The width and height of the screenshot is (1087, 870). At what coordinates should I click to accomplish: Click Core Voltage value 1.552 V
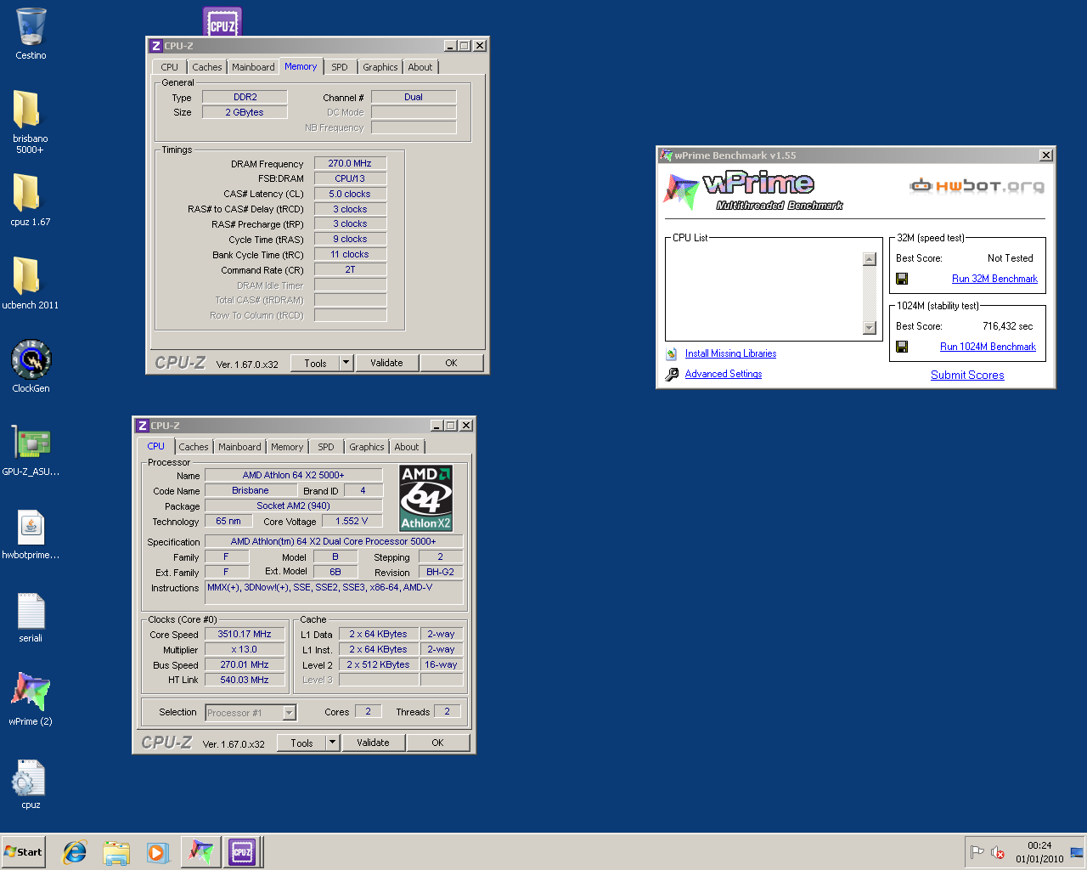(352, 521)
